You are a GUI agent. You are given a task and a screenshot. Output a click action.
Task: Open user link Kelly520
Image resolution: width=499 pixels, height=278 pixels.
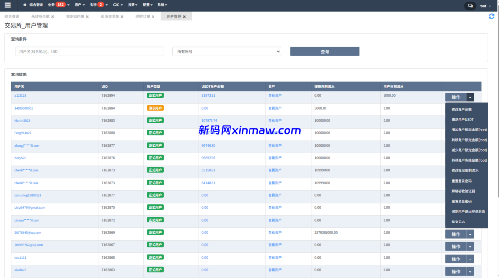click(20, 158)
